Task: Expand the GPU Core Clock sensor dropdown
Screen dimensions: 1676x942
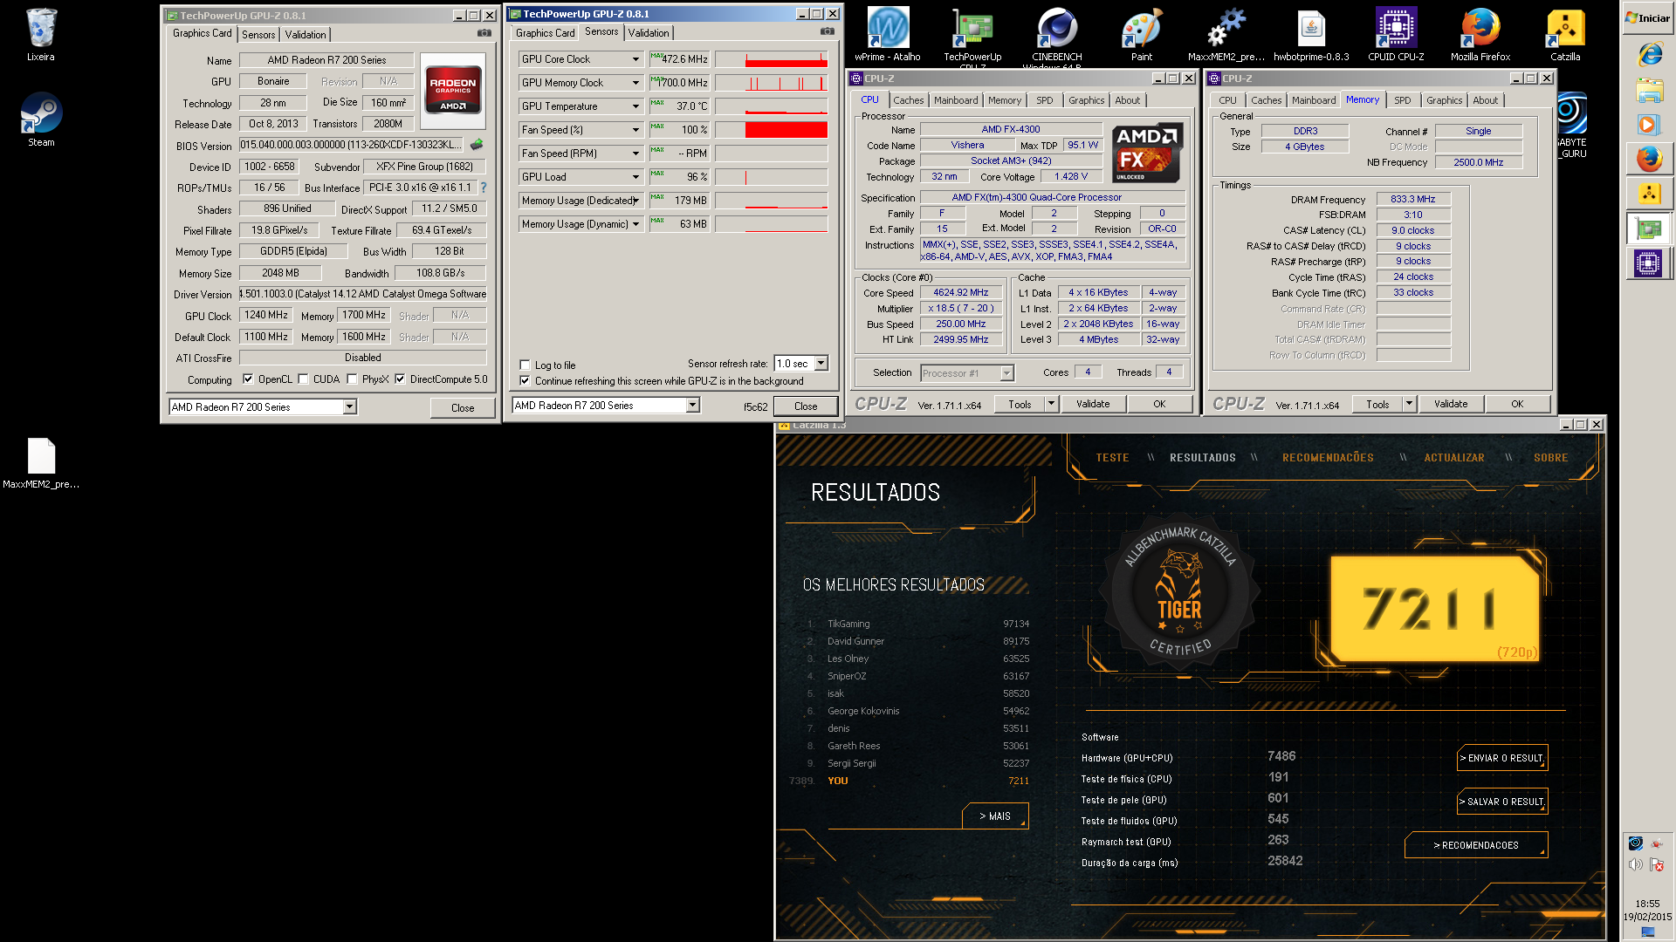Action: point(635,59)
